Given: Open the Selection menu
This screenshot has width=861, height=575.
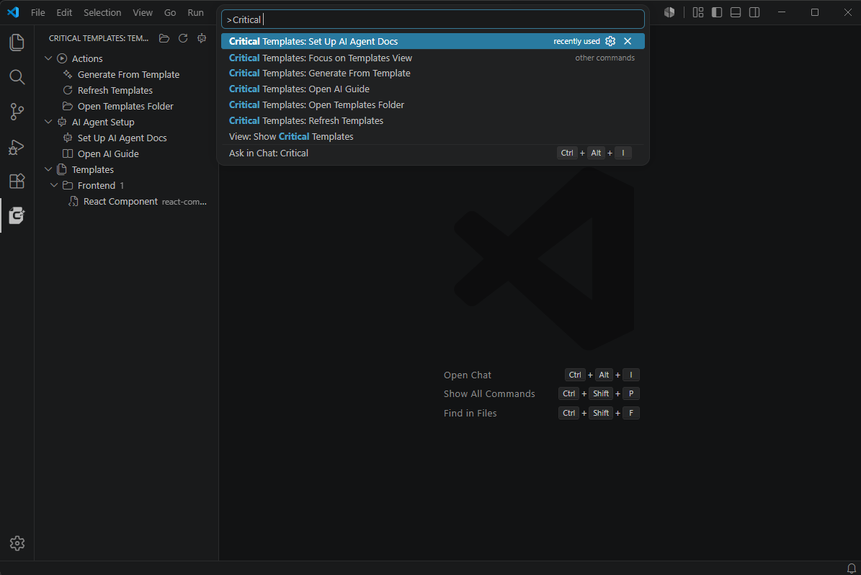Looking at the screenshot, I should [x=102, y=12].
